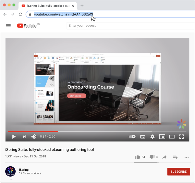Open more actions three-dot menu
This screenshot has width=195, height=183.
pos(187,157)
